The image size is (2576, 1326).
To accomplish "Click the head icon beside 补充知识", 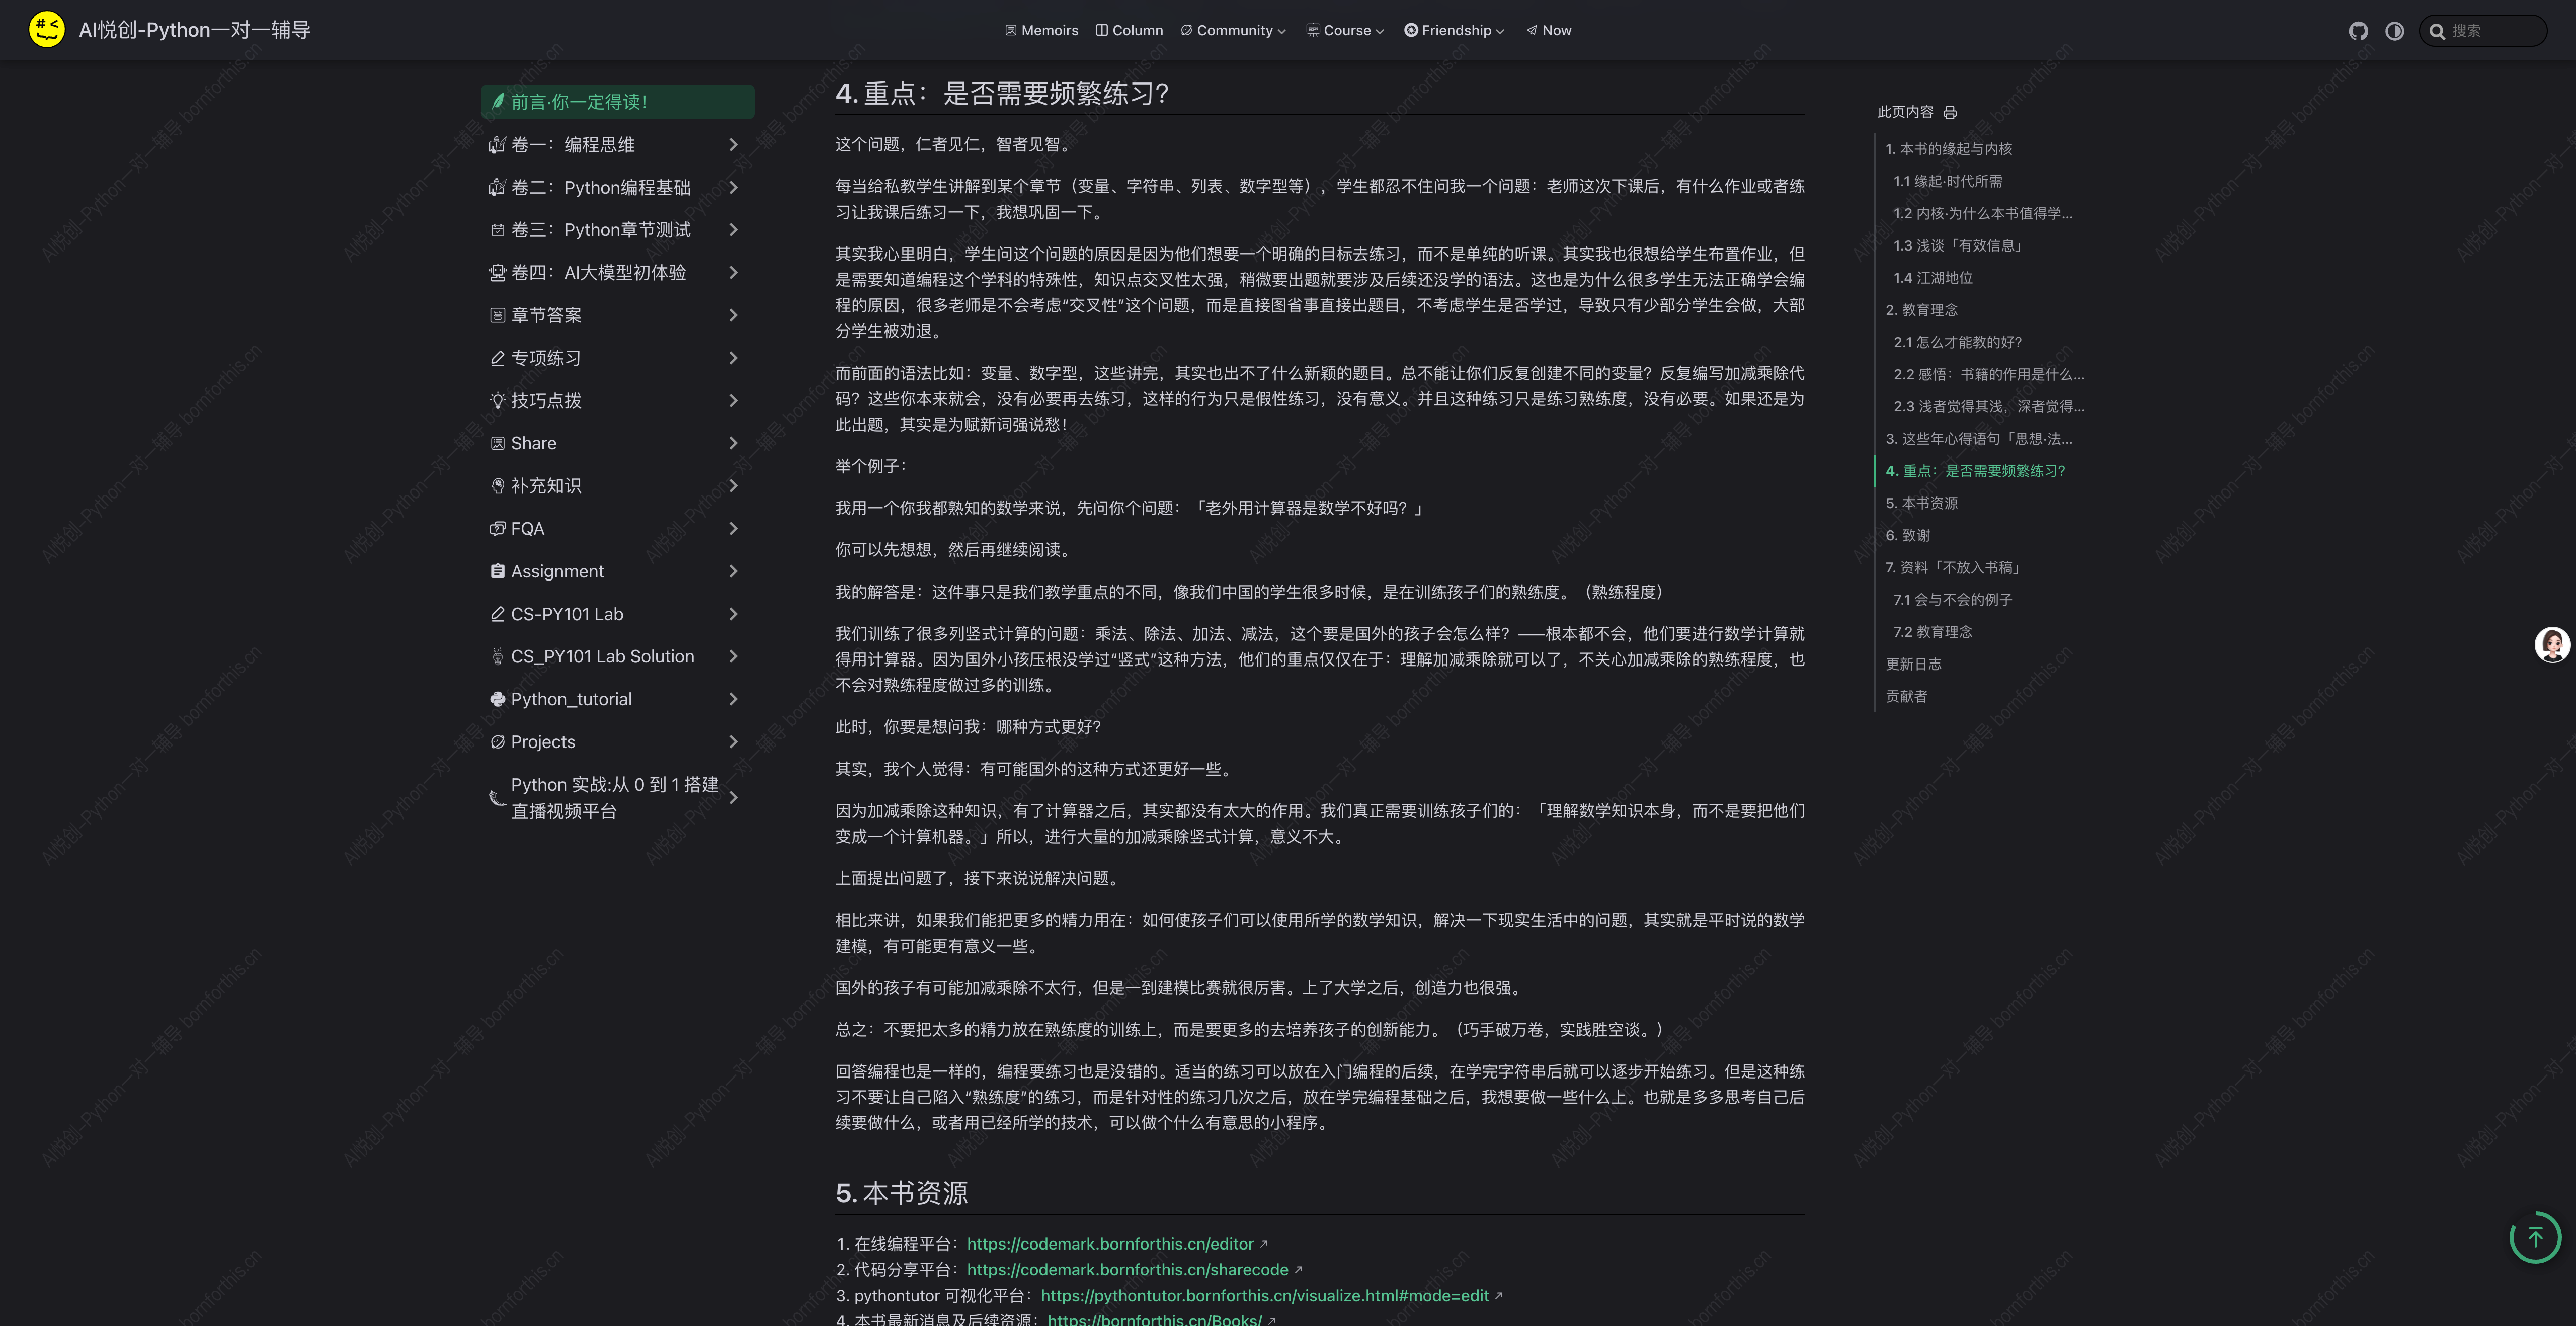I will 497,486.
